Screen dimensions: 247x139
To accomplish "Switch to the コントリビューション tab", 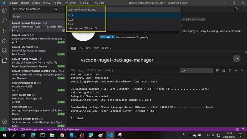I will 89,48.
